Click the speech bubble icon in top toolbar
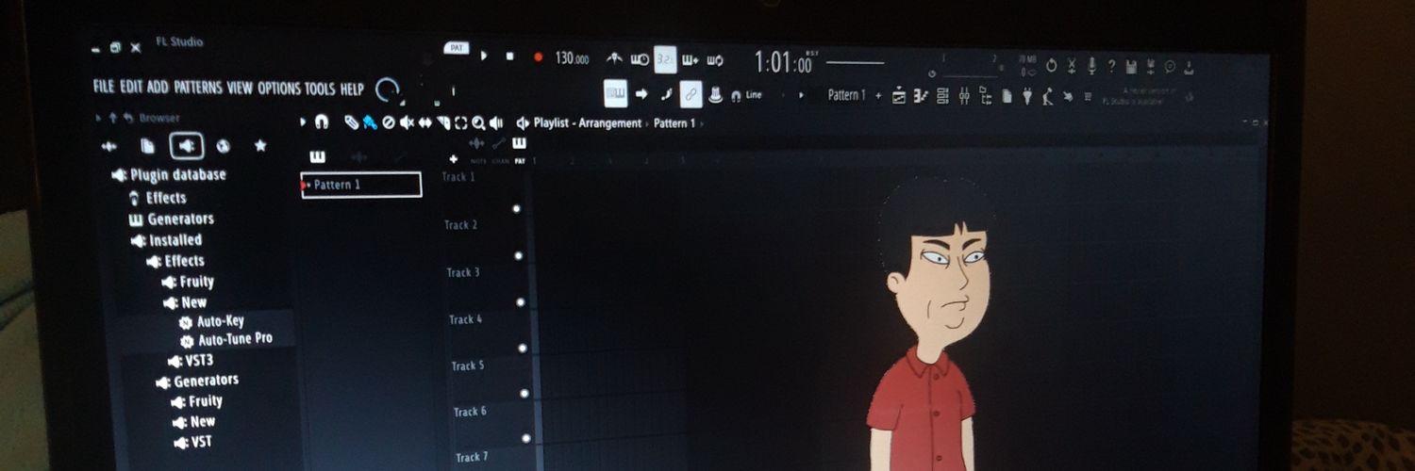 coord(1170,66)
